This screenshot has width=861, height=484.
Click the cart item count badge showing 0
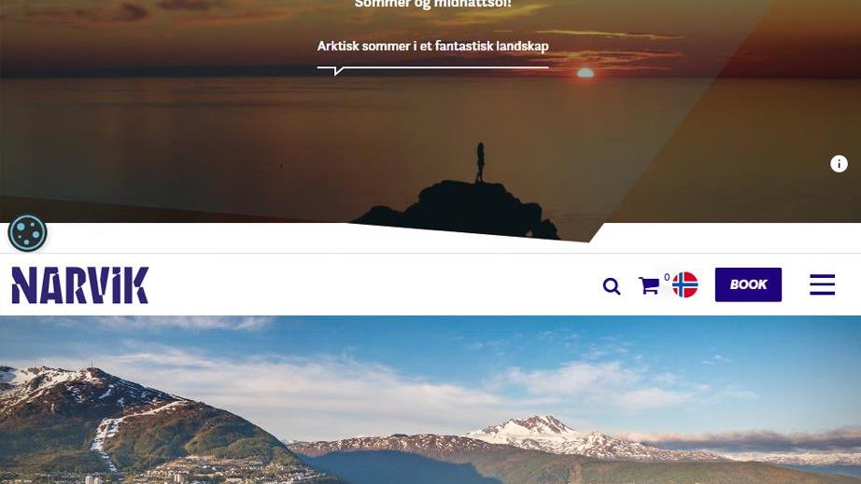click(x=667, y=277)
